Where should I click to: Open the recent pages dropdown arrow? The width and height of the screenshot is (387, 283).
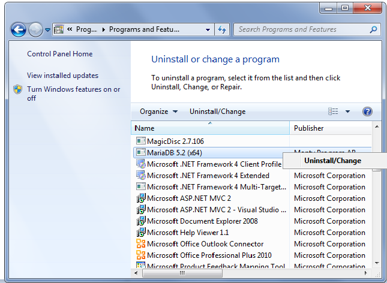point(47,30)
